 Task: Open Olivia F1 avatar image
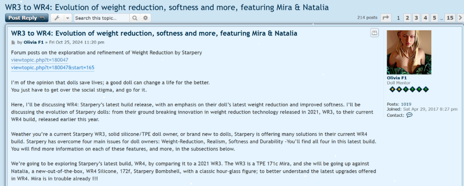[x=409, y=52]
